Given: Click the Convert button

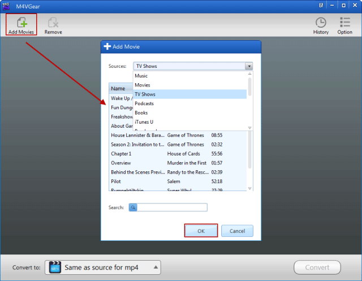Looking at the screenshot, I should pyautogui.click(x=317, y=267).
